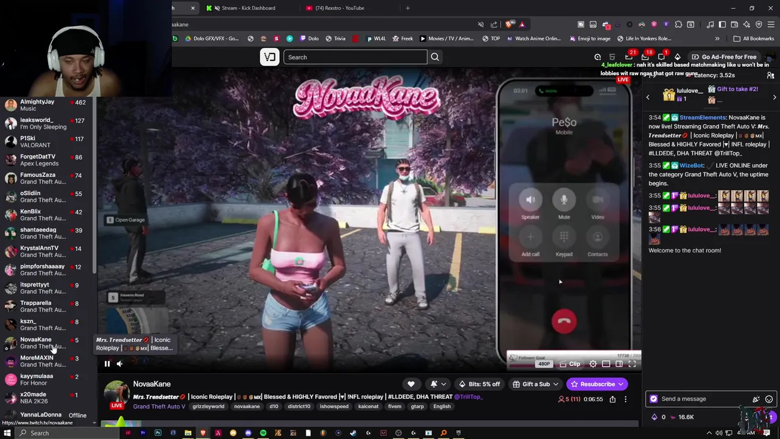Open the community users icon in chat header

770,75
